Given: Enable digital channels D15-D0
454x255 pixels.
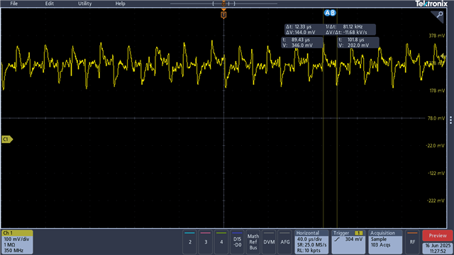Looking at the screenshot, I should pos(237,242).
